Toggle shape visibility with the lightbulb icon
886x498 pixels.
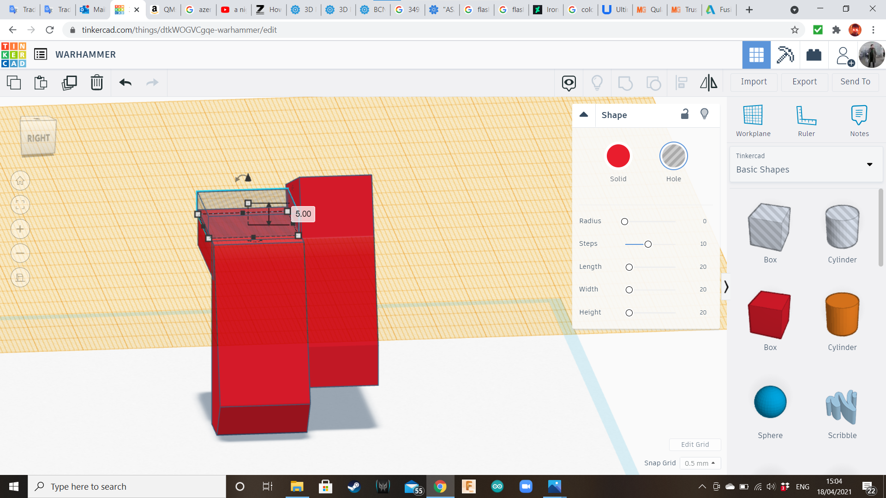(x=704, y=114)
